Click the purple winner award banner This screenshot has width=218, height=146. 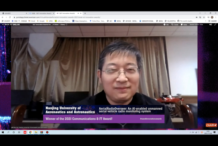tap(104, 119)
